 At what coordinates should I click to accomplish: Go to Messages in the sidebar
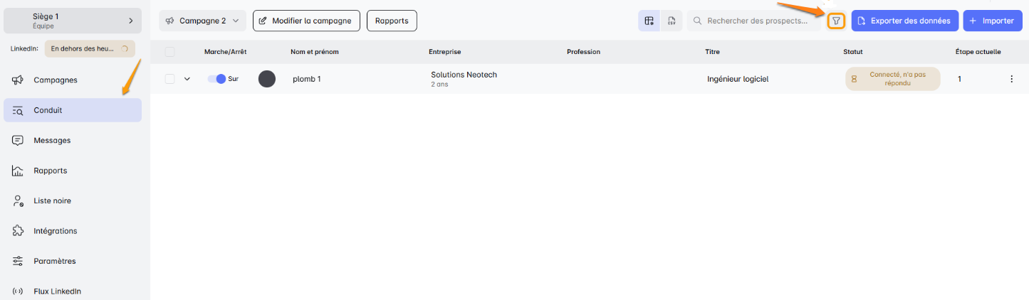tap(52, 141)
